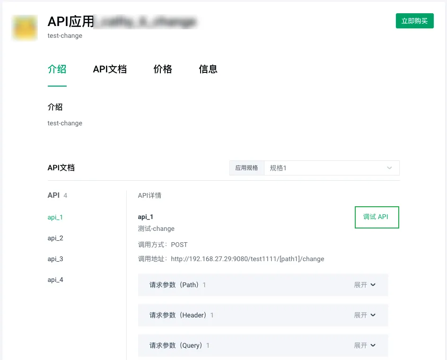Switch to the API文档 tab
This screenshot has height=360, width=447.
pos(110,69)
